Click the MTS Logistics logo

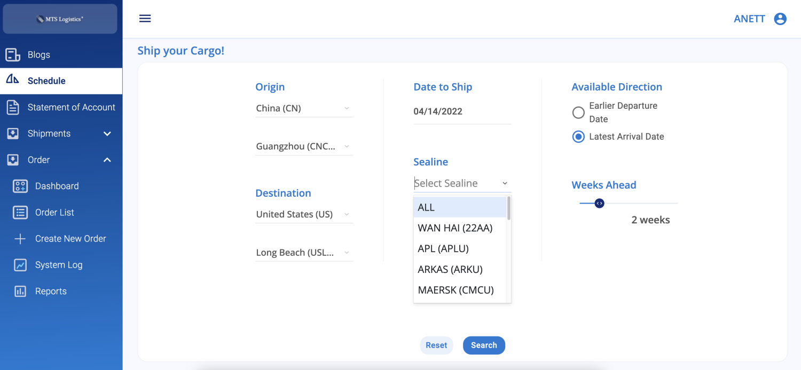click(60, 19)
